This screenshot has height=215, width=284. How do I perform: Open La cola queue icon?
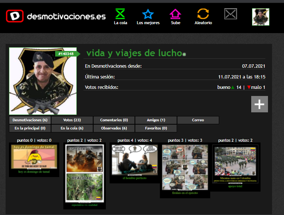coord(120,15)
